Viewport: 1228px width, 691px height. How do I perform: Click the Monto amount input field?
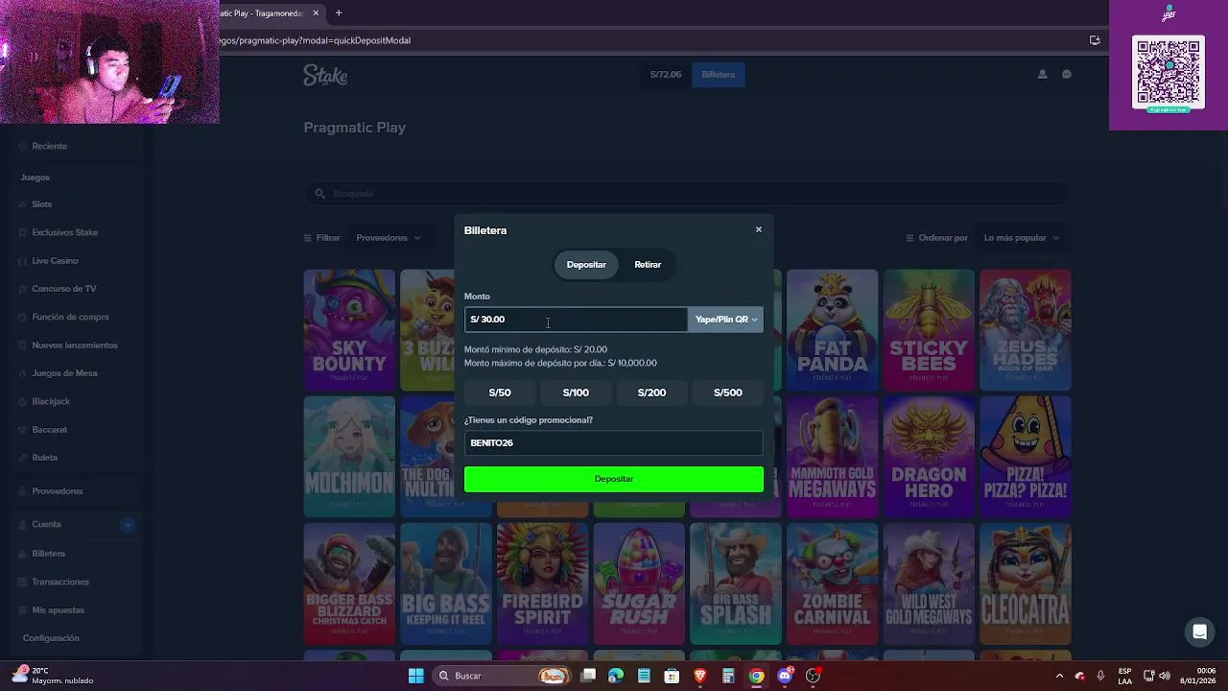[576, 320]
